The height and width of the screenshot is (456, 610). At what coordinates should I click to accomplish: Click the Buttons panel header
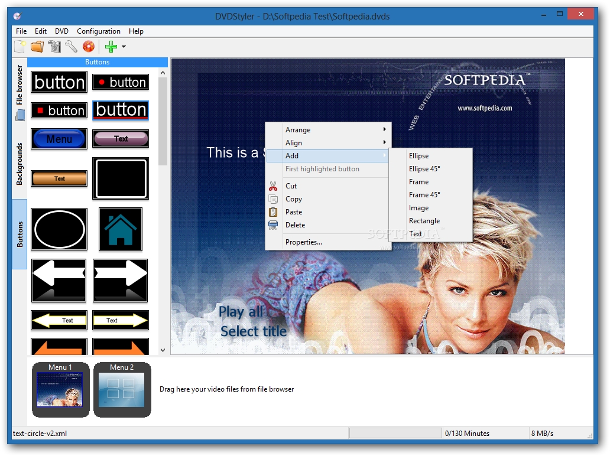click(98, 62)
